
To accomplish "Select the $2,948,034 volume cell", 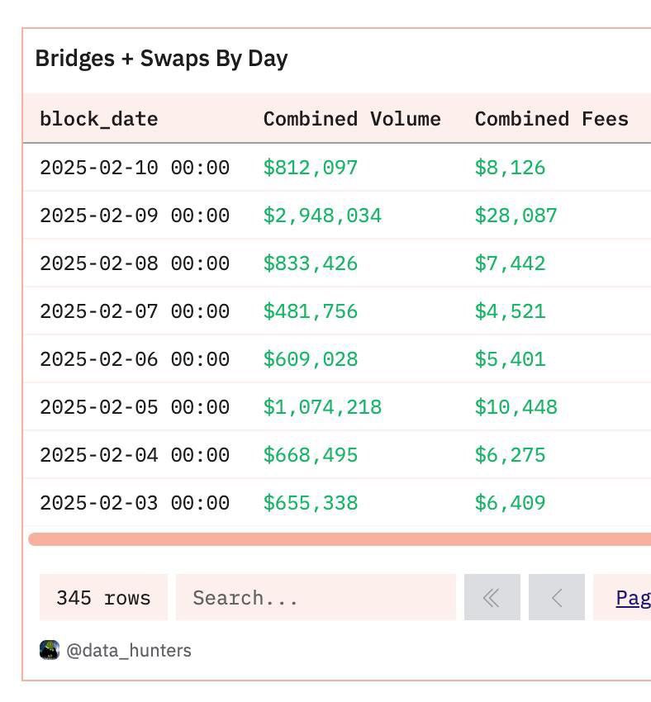I will point(322,216).
